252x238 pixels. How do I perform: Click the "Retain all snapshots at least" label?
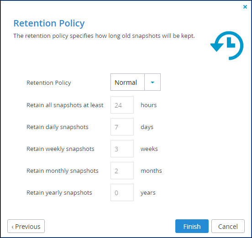(x=65, y=105)
